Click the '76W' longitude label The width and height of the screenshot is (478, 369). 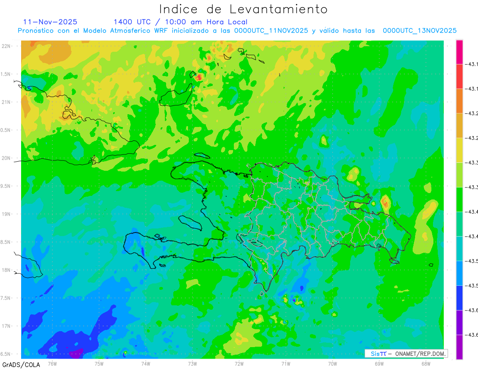point(52,363)
